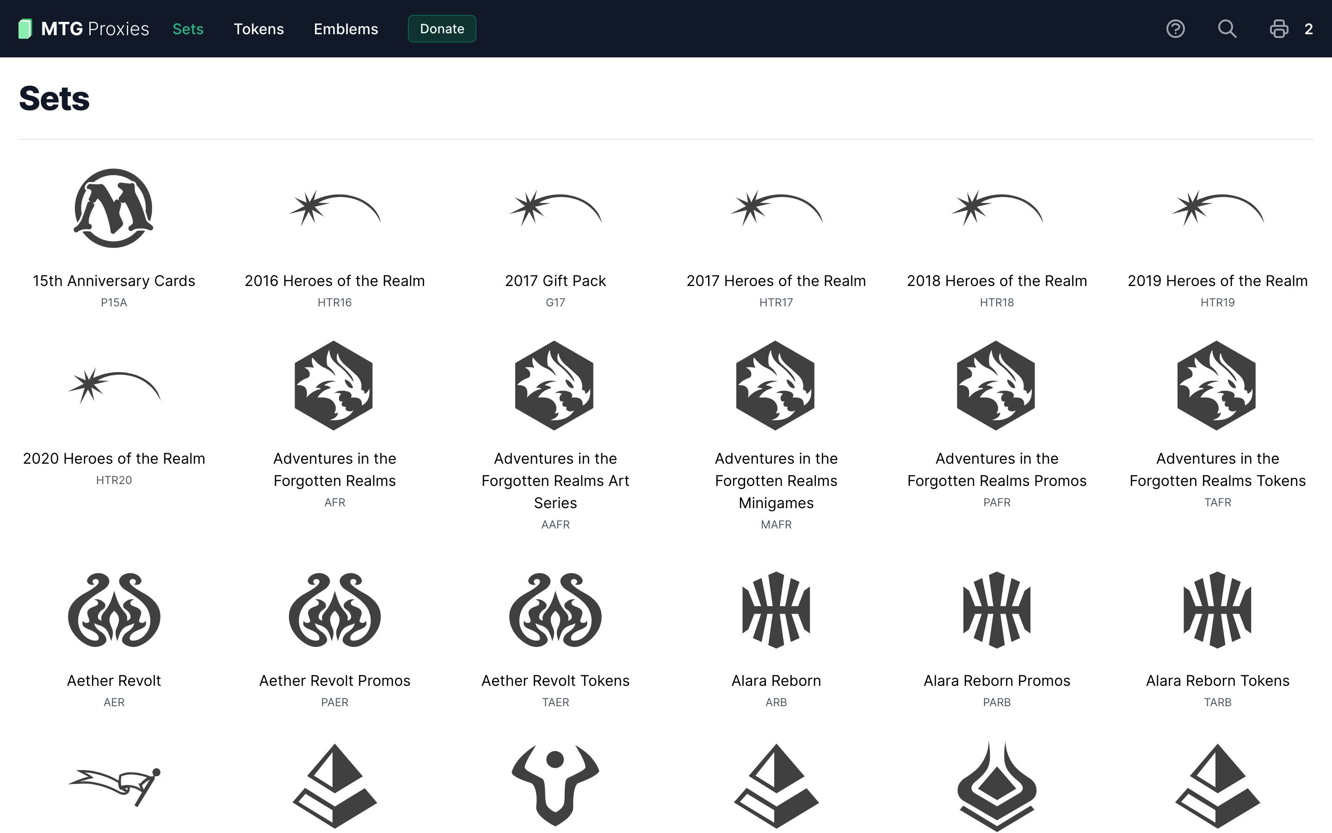Click the green MTG Proxies logo icon
Image resolution: width=1332 pixels, height=833 pixels.
(25, 29)
